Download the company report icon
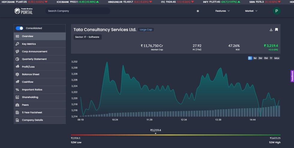294x148 pixels. click(x=271, y=30)
